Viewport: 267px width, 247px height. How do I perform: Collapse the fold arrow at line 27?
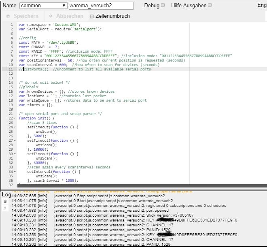point(15,141)
